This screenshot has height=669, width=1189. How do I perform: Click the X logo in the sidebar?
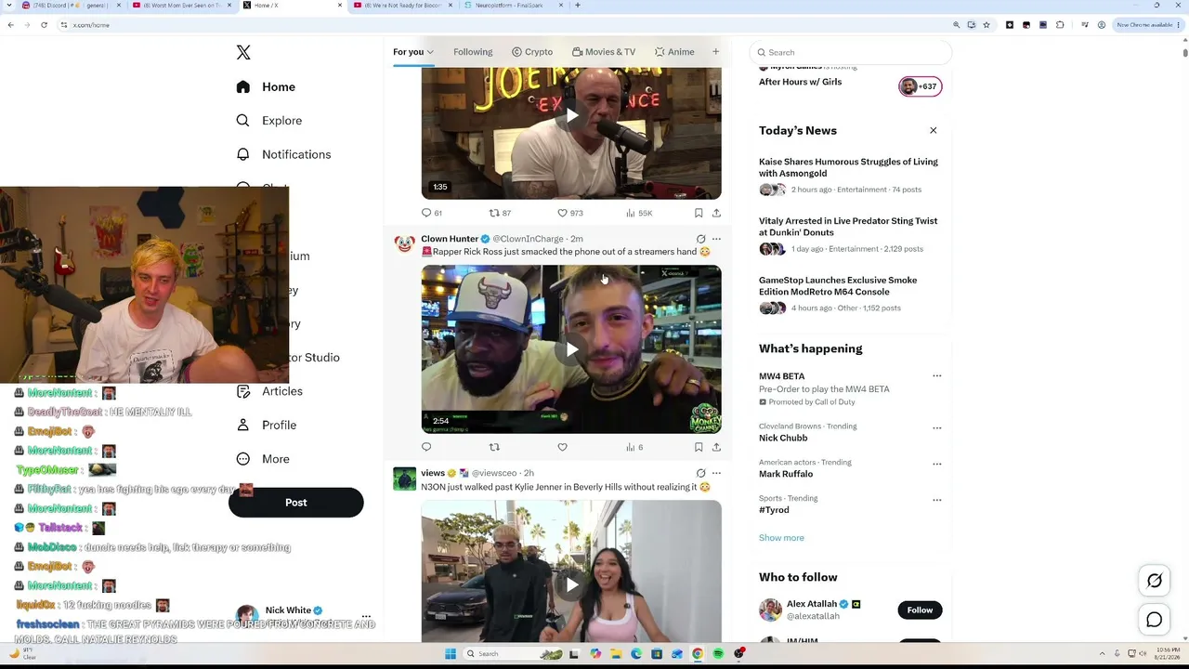243,53
